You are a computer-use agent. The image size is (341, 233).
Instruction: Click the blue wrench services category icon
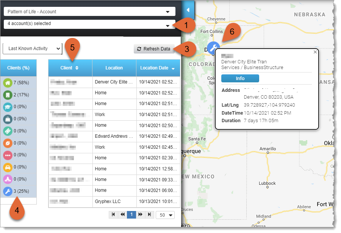7,191
